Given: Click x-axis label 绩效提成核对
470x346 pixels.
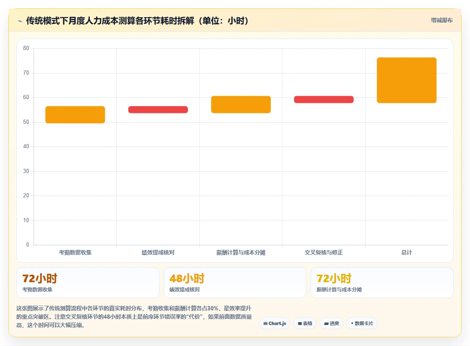Looking at the screenshot, I should 158,252.
